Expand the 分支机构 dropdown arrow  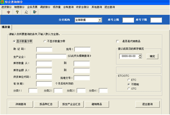[x=100, y=20]
